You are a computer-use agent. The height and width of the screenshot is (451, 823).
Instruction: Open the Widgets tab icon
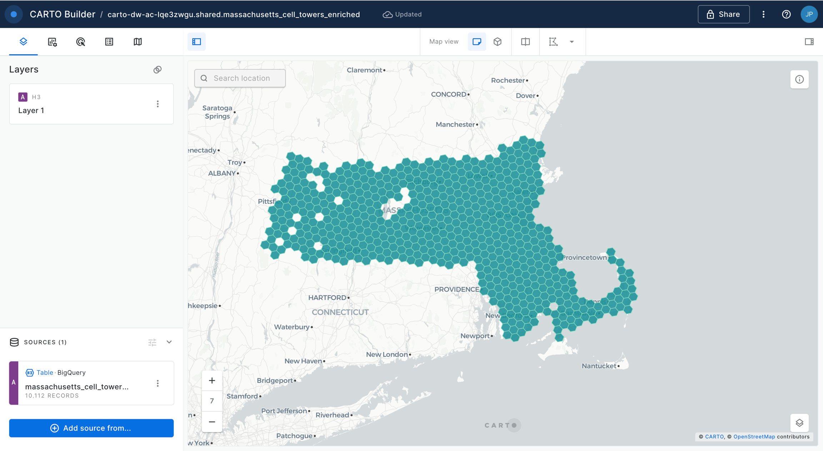point(52,42)
